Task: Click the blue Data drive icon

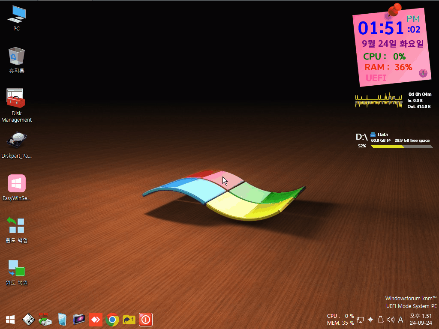Action: [x=373, y=135]
